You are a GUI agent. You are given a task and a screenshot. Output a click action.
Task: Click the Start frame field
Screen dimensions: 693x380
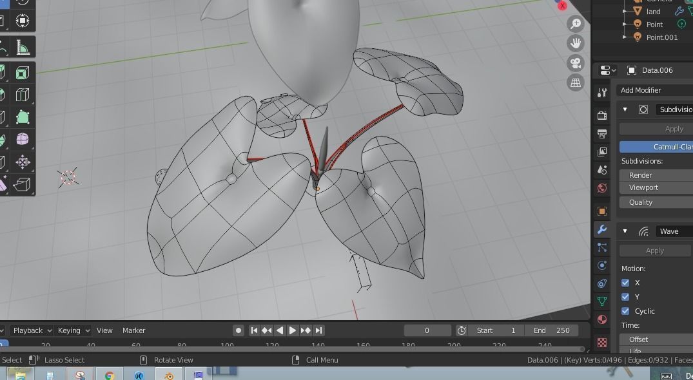496,330
